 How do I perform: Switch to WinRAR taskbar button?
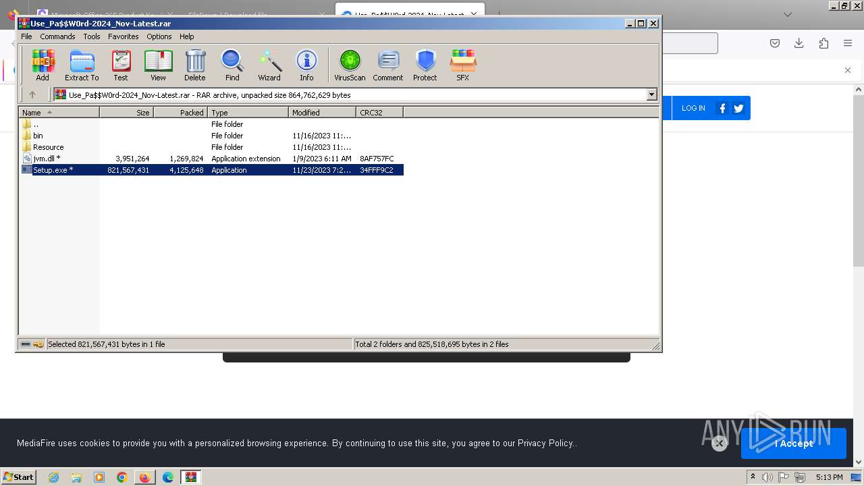(x=191, y=477)
